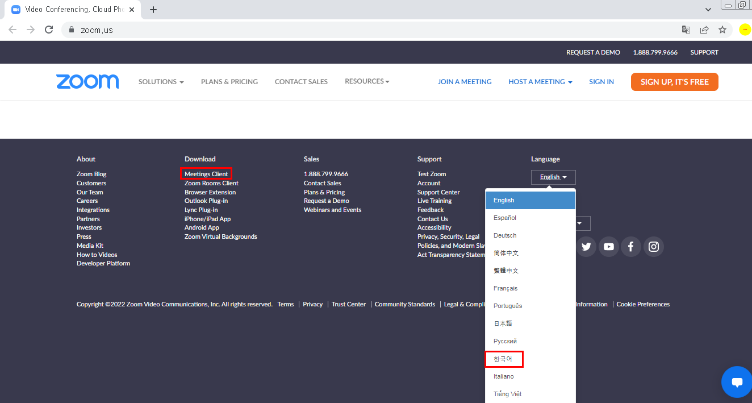The width and height of the screenshot is (752, 403).
Task: Open new tab with plus icon
Action: [x=153, y=10]
